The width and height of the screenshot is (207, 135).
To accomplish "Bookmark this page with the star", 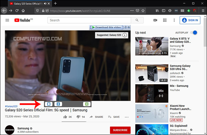I will click(143, 11).
